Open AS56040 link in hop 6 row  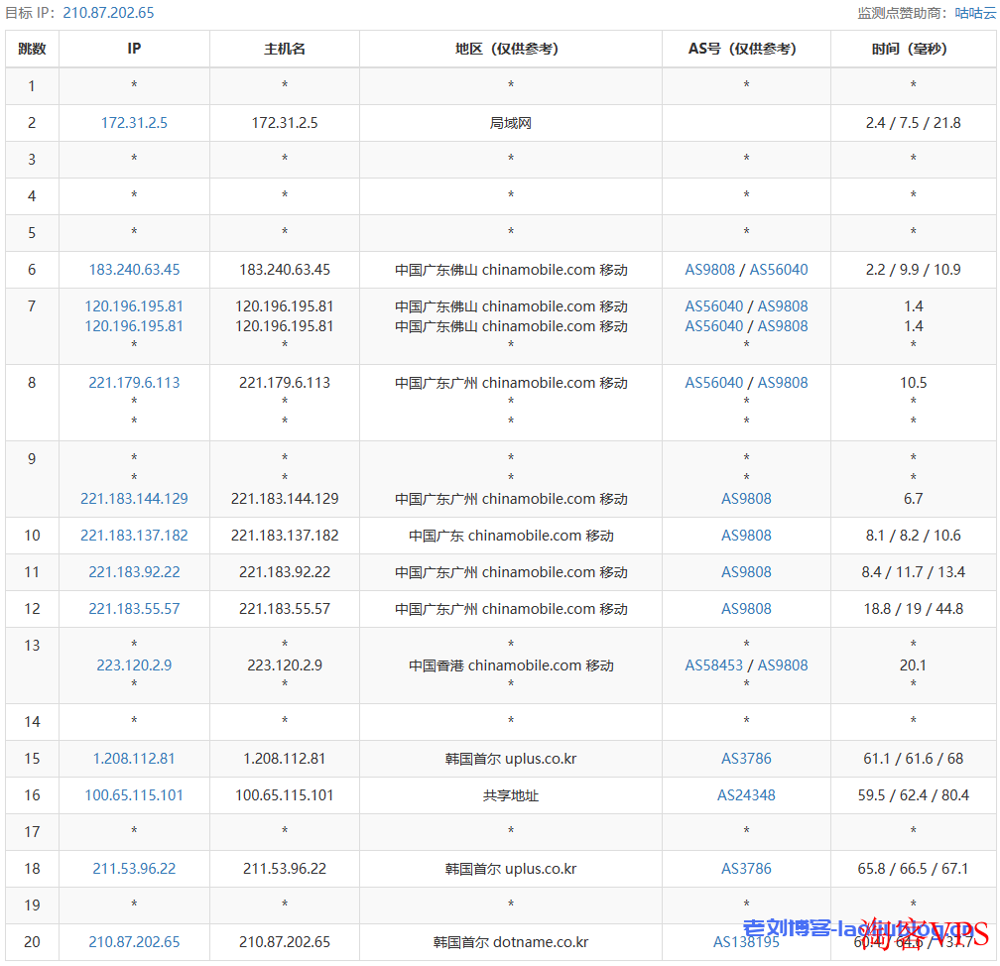tap(779, 270)
